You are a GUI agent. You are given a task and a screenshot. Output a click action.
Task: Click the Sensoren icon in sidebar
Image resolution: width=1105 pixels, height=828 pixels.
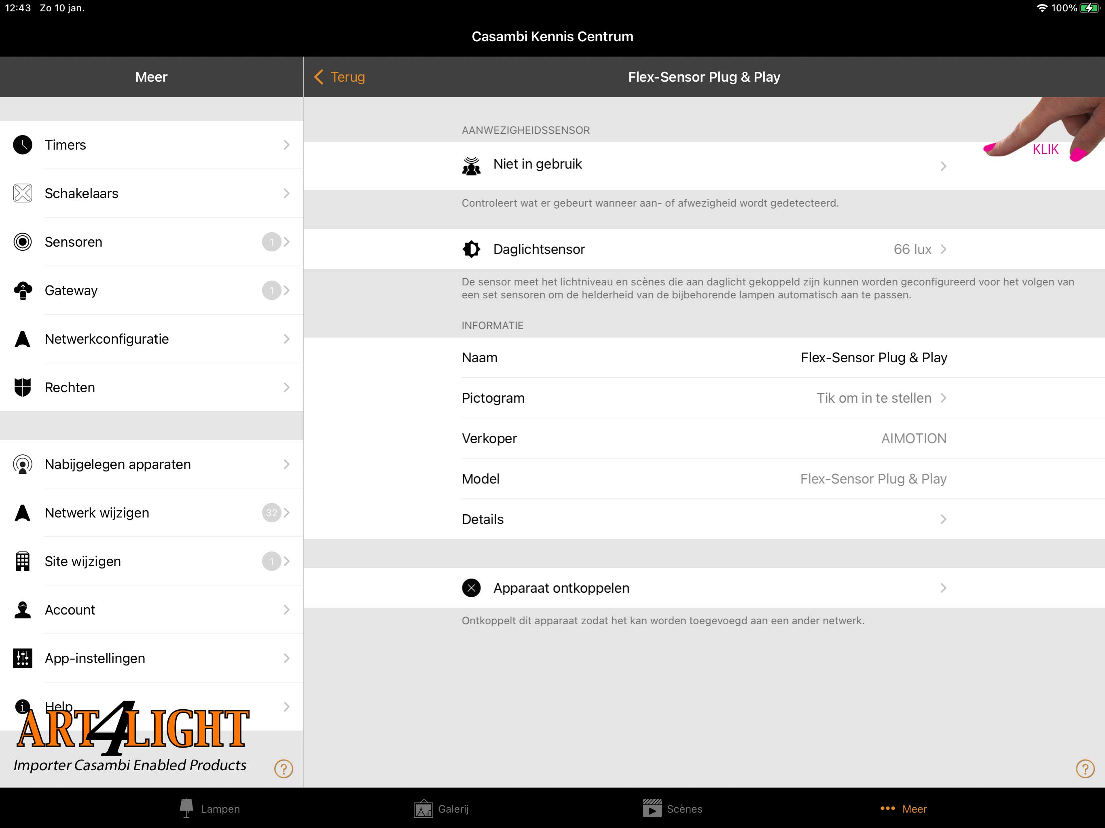(23, 242)
